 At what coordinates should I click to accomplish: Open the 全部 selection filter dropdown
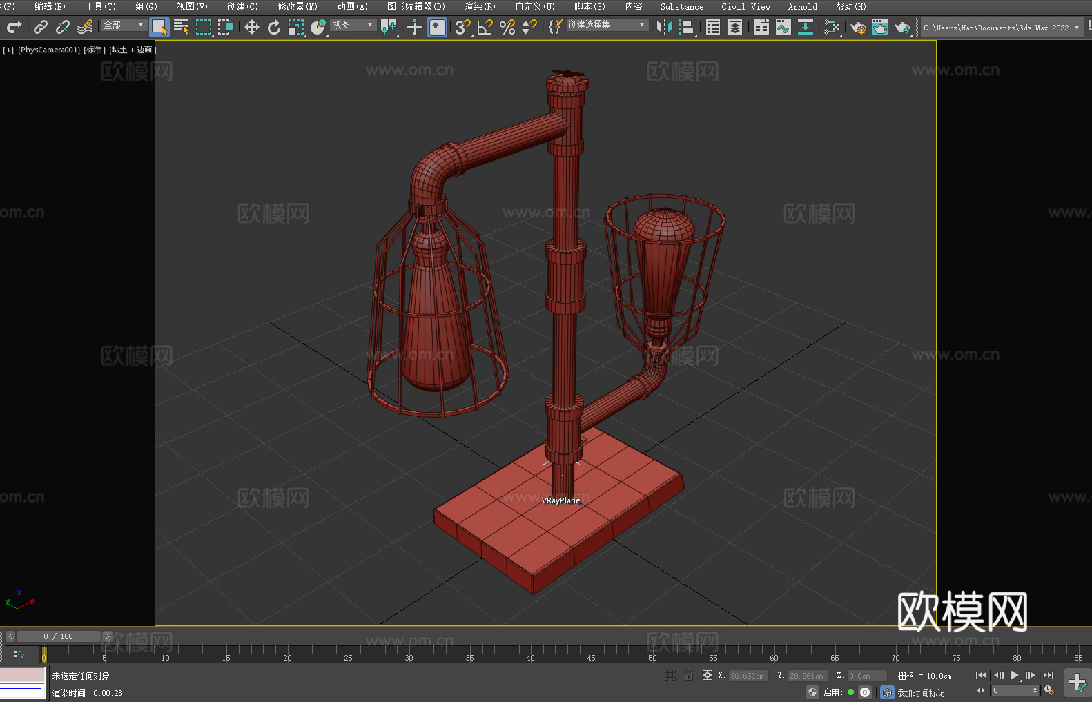(x=124, y=25)
